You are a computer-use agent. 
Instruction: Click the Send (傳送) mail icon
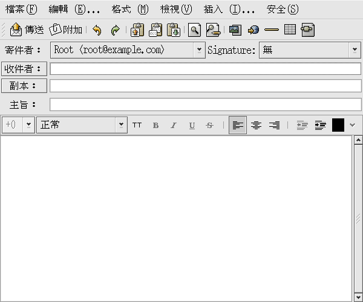(16, 30)
